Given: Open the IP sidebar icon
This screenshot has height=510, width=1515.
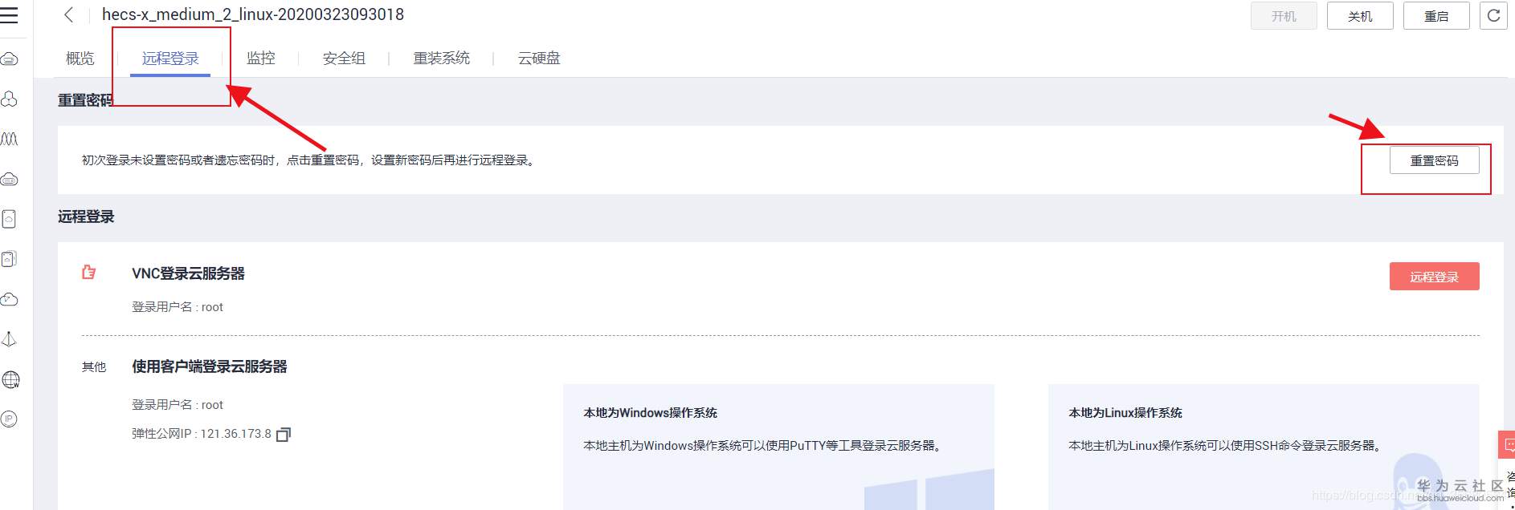Looking at the screenshot, I should click(10, 419).
